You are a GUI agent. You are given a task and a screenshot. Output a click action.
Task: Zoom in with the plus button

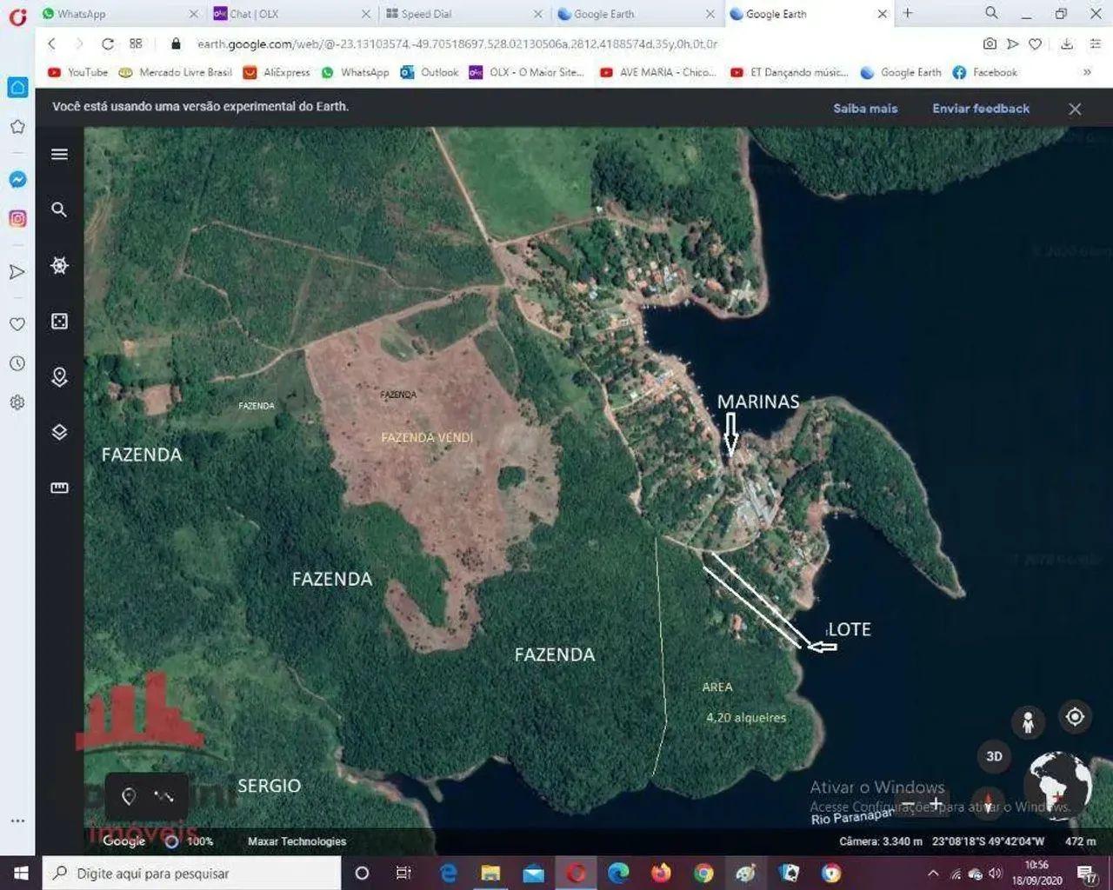(x=936, y=803)
